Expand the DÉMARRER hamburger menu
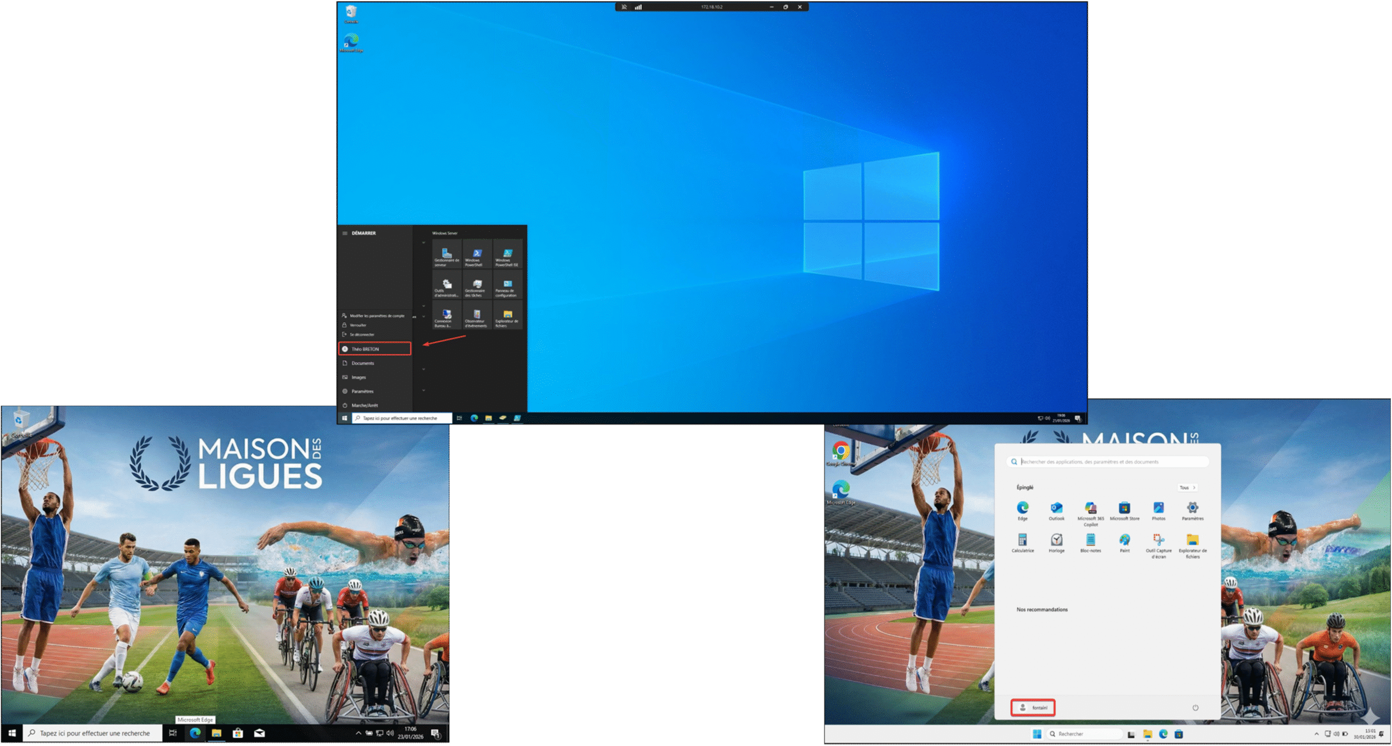This screenshot has height=746, width=1392. (345, 233)
